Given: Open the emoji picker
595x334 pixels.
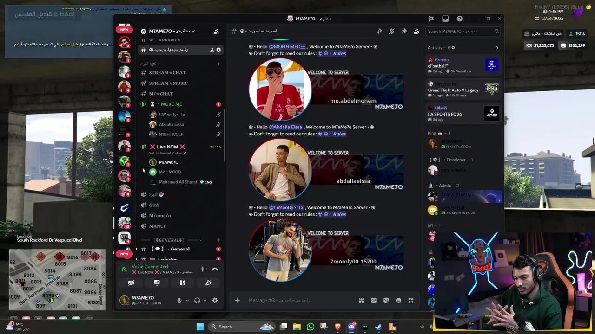Looking at the screenshot, I should tap(398, 300).
